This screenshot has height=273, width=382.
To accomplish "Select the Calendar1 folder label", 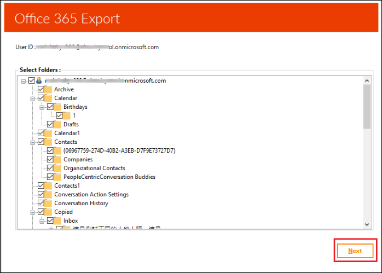I will click(x=67, y=133).
